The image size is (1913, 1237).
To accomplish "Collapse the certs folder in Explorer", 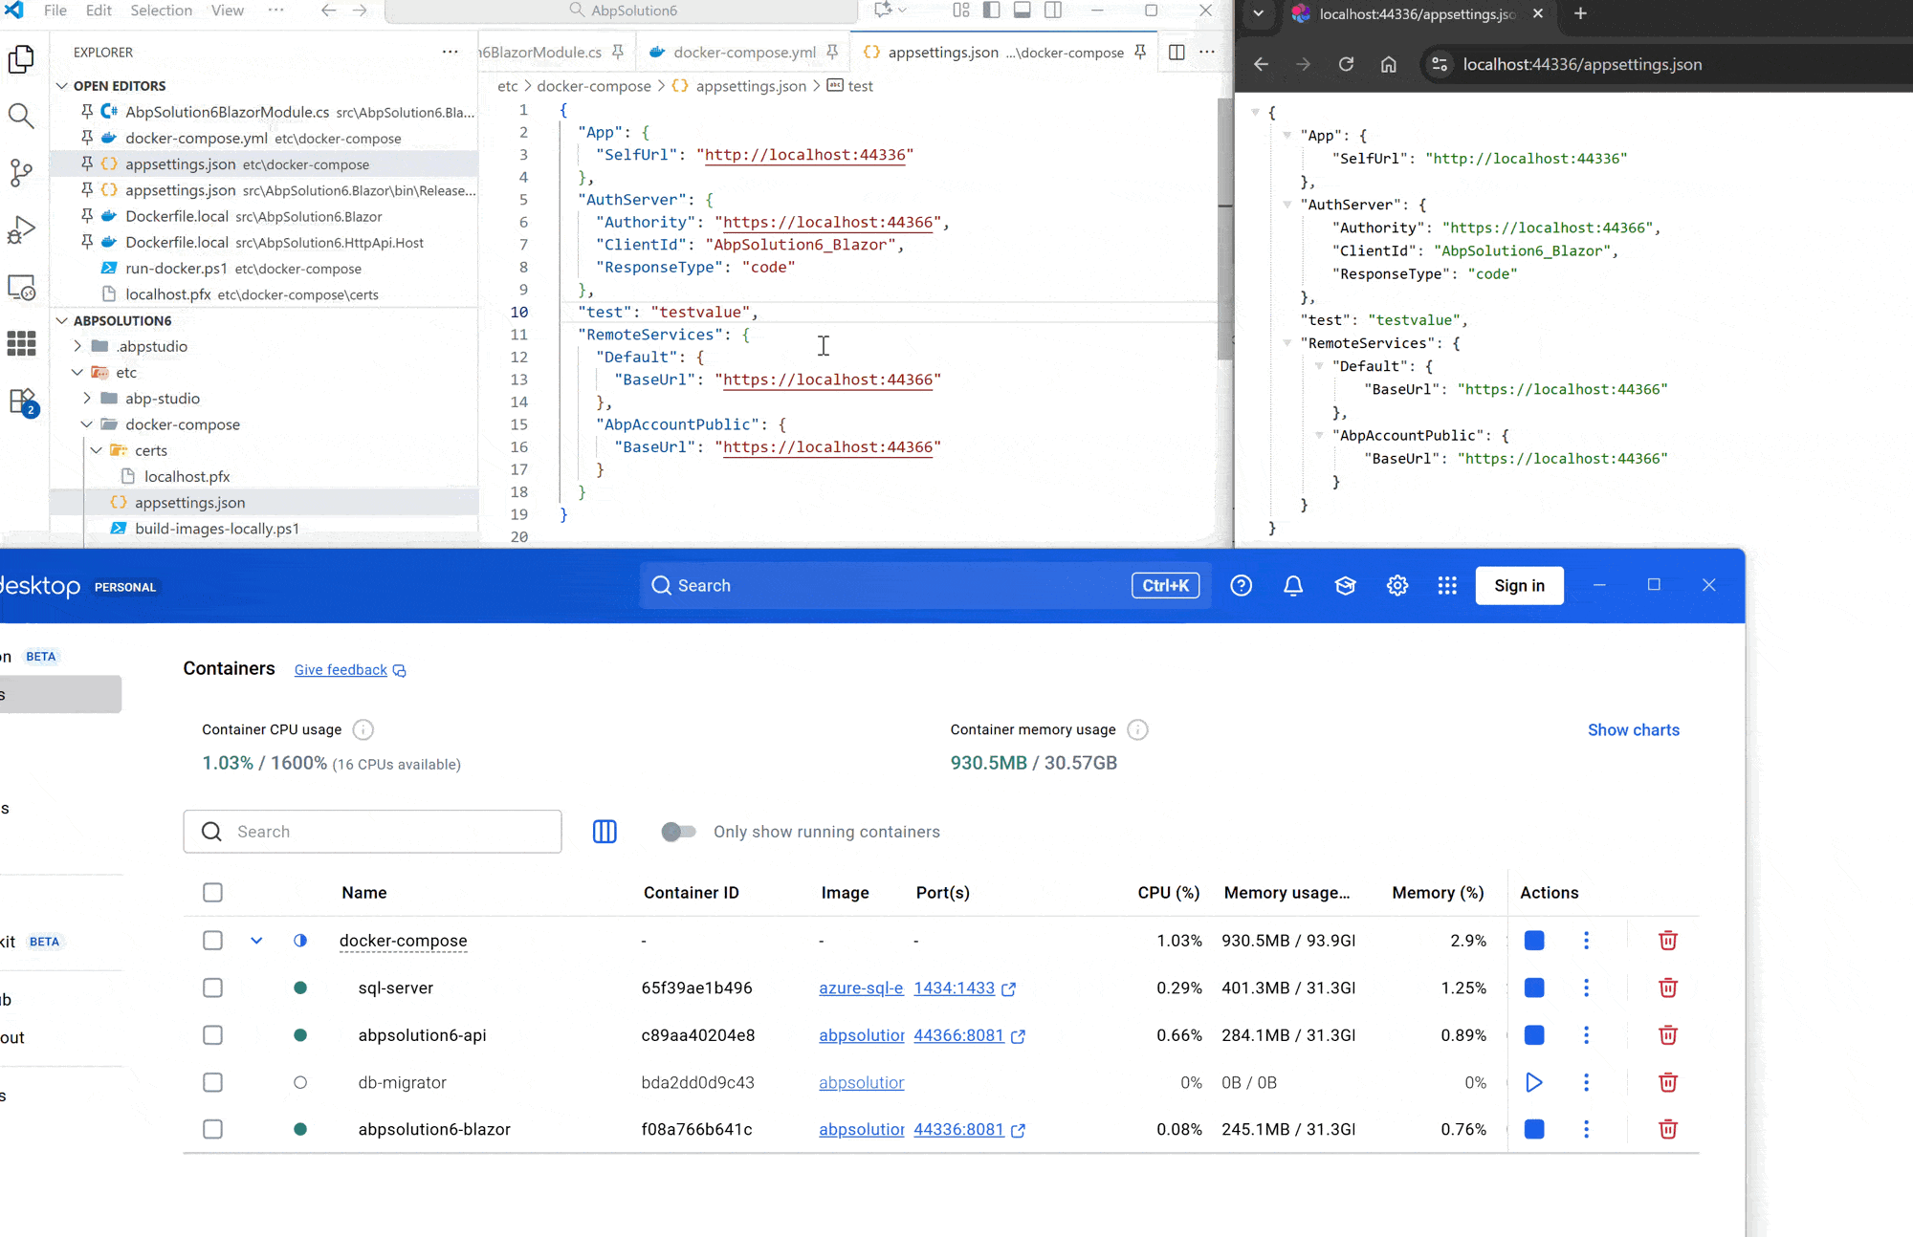I will tap(97, 450).
